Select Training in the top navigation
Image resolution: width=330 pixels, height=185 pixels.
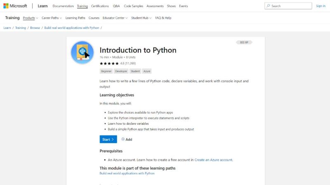[82, 6]
